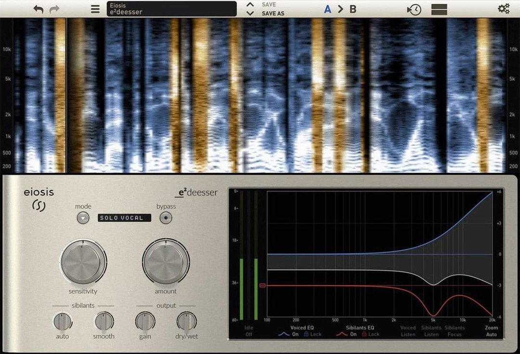Enable the Sibilants EQ Lock
The width and height of the screenshot is (520, 354).
pos(367,334)
